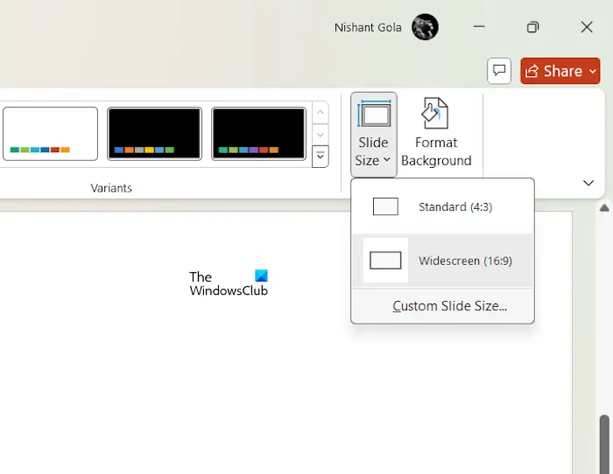Click the Nishant Gola profile picture

click(x=425, y=27)
